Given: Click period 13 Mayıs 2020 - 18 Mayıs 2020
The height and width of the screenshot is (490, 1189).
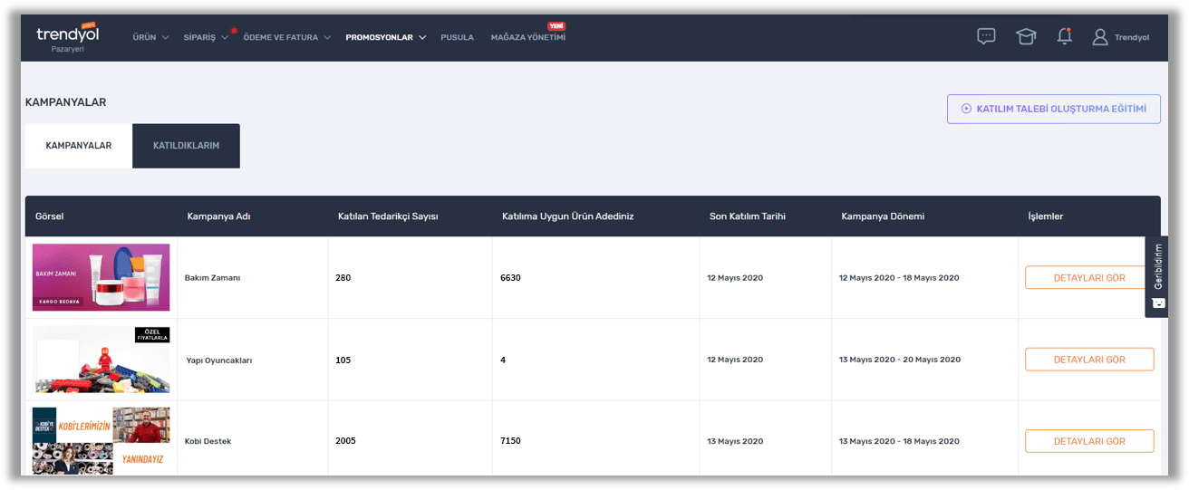Looking at the screenshot, I should pos(899,441).
